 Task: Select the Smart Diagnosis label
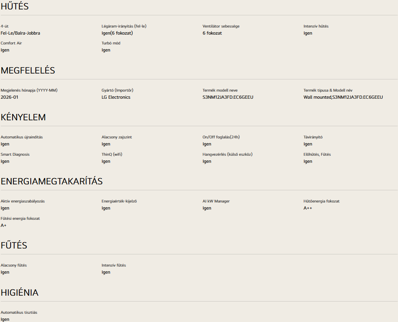pos(15,155)
